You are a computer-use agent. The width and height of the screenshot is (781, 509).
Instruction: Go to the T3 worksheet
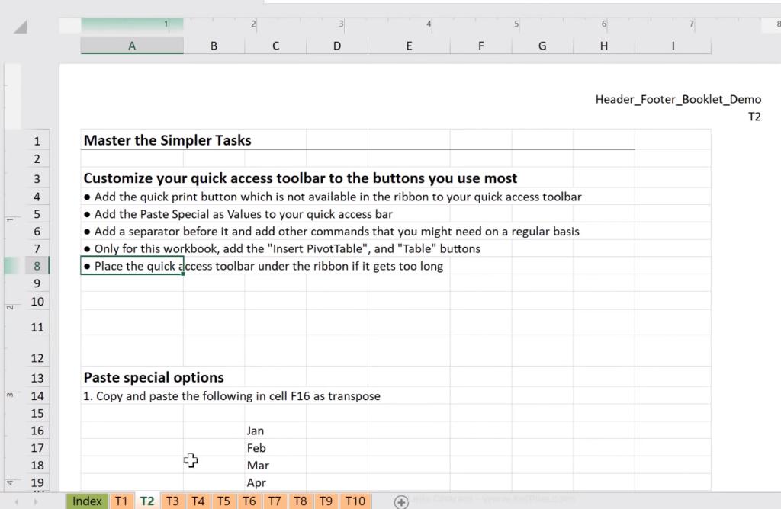click(172, 501)
